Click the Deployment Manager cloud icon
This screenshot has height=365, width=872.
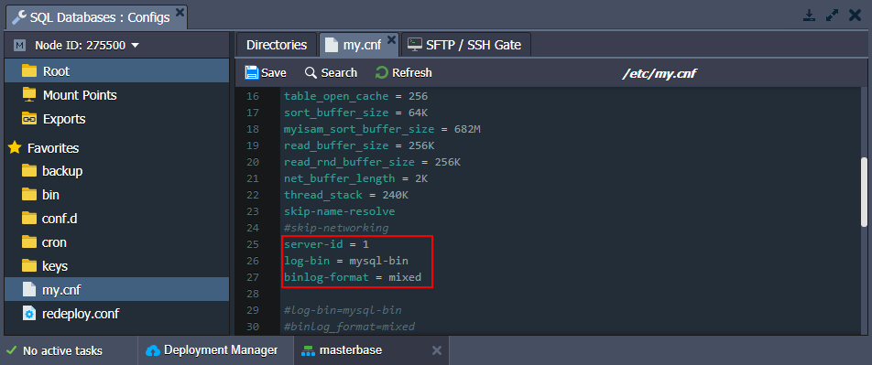[x=152, y=350]
